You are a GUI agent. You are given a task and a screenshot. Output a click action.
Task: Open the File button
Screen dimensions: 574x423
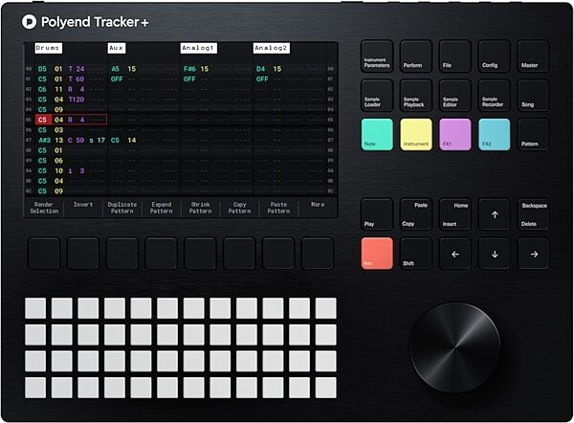click(455, 56)
